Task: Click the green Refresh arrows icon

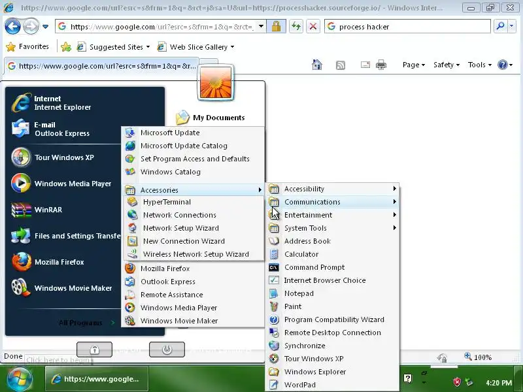Action: pyautogui.click(x=296, y=26)
